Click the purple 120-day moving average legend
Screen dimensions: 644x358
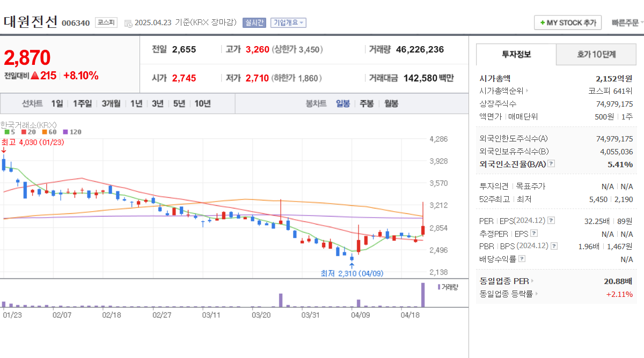(72, 132)
